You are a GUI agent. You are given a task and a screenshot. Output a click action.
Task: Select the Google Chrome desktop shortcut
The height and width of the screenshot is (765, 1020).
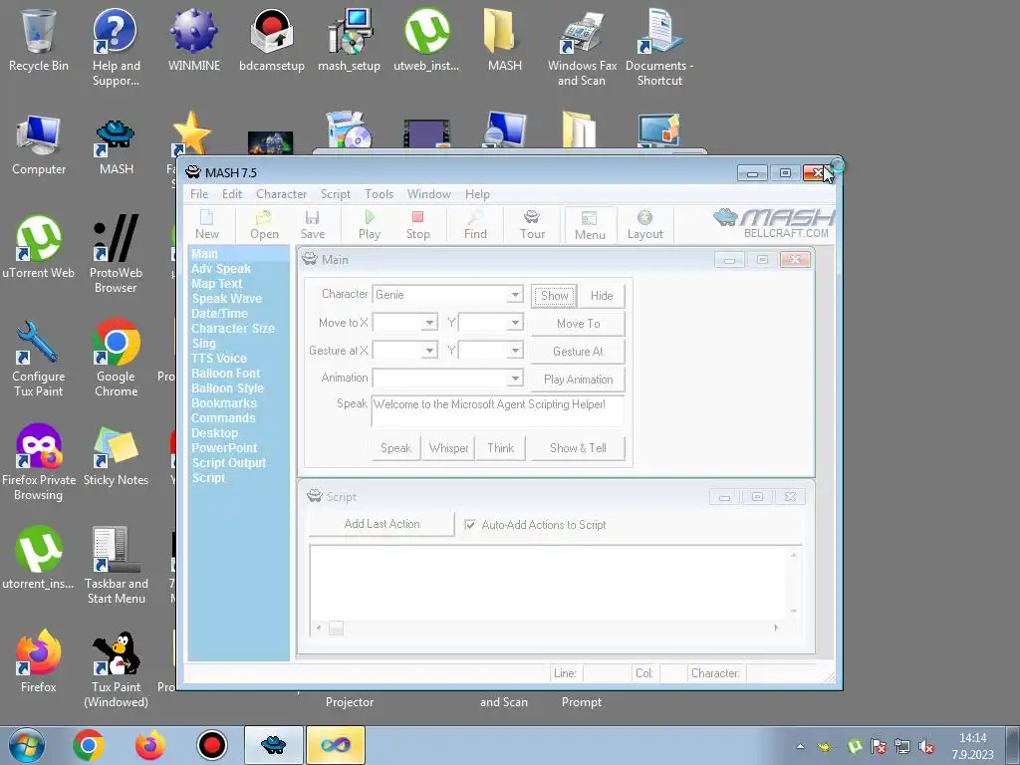pyautogui.click(x=116, y=358)
